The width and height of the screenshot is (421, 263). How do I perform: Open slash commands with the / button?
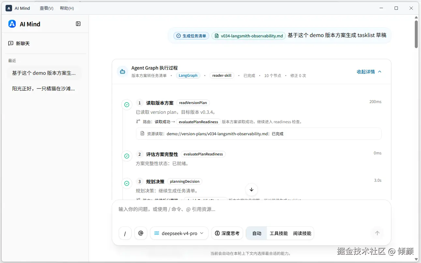[x=125, y=233]
